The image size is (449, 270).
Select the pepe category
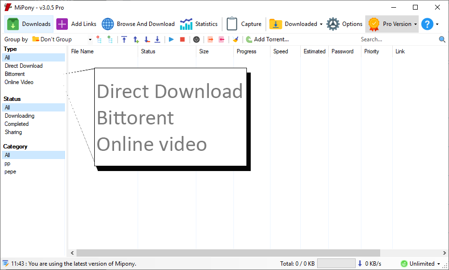(x=10, y=172)
